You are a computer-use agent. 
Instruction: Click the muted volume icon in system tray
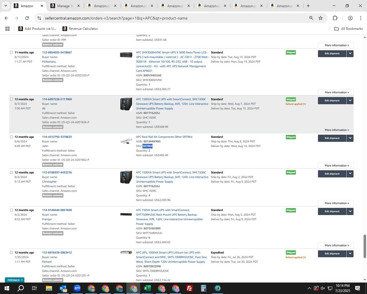click(323, 288)
